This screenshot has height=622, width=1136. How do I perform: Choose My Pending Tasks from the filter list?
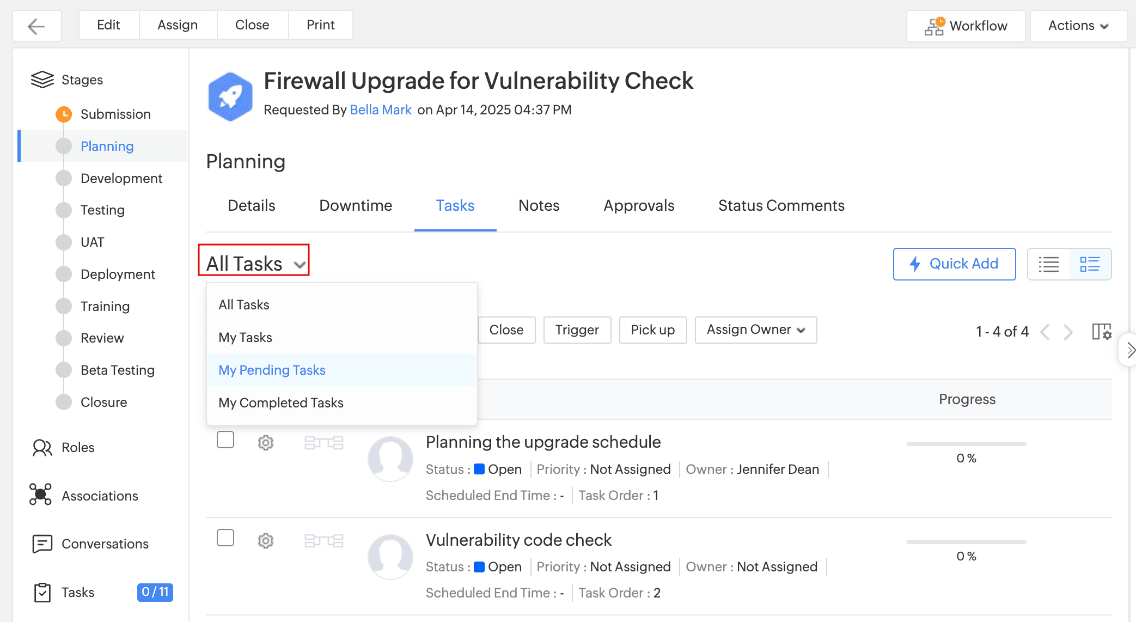point(272,370)
